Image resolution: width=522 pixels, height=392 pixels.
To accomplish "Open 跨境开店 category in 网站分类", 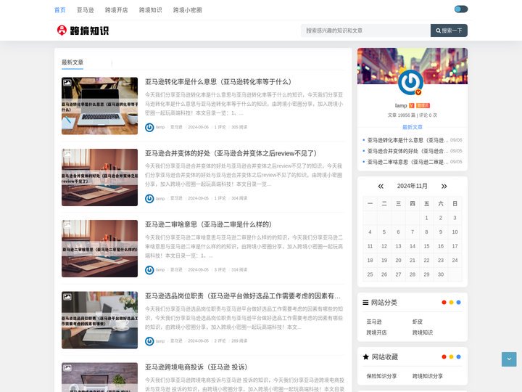I will click(376, 332).
